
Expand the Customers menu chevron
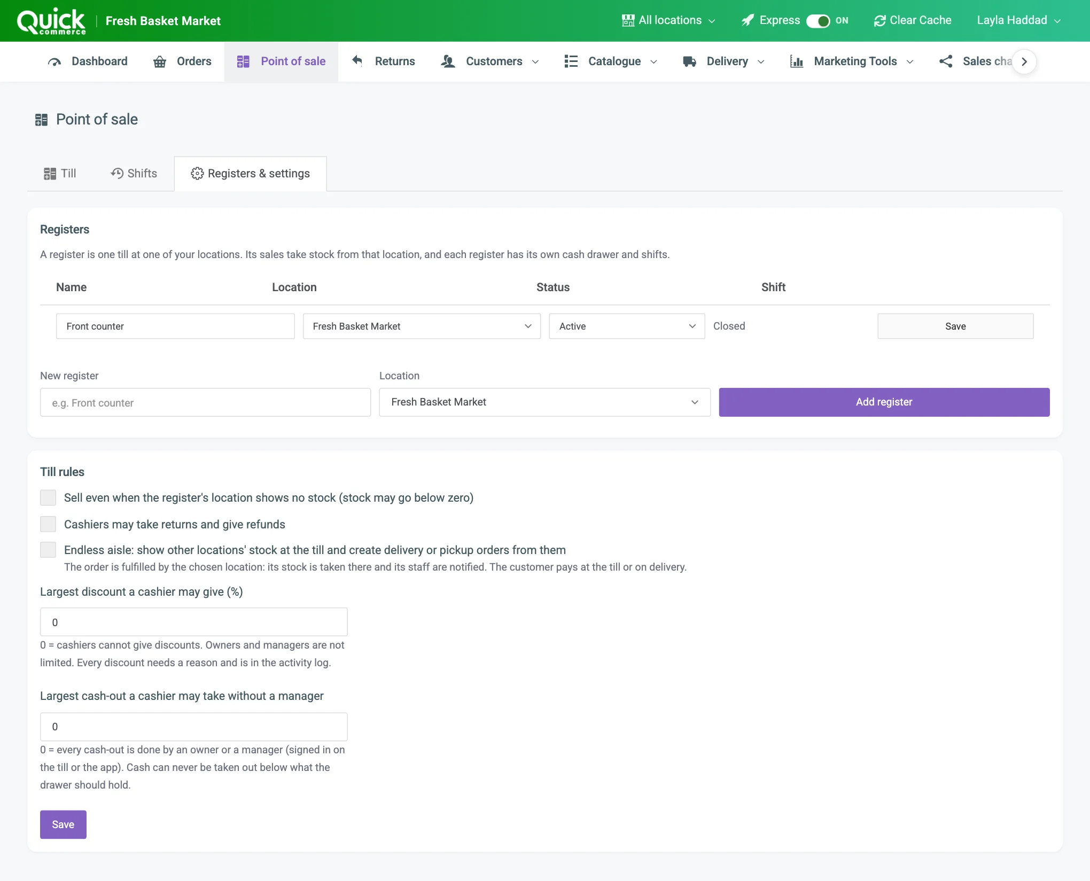click(535, 62)
